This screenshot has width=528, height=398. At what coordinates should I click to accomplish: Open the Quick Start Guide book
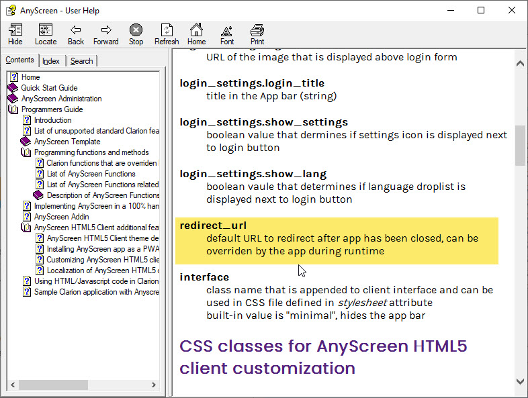point(49,88)
